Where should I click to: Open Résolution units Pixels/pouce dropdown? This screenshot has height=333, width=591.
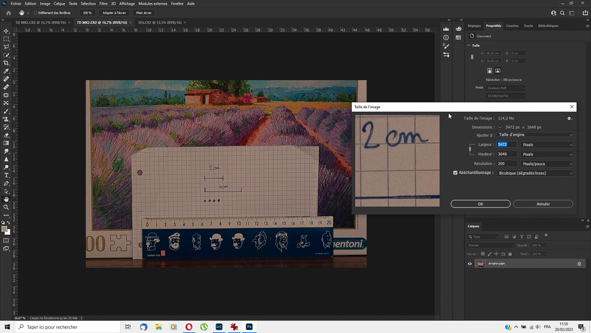click(547, 164)
